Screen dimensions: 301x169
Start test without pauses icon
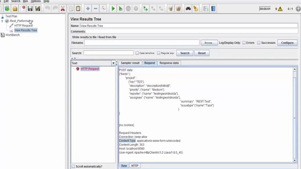click(120, 8)
